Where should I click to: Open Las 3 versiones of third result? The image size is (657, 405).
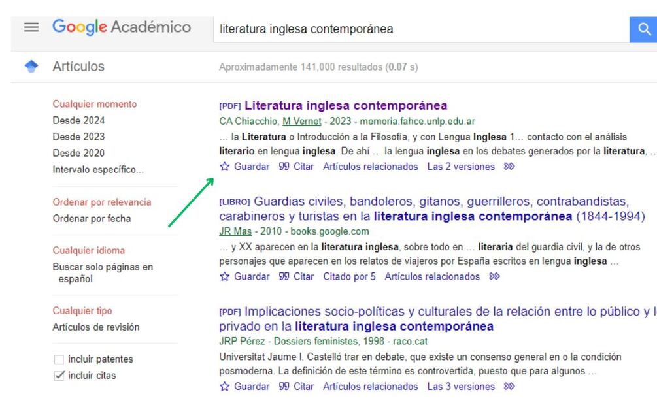(461, 387)
